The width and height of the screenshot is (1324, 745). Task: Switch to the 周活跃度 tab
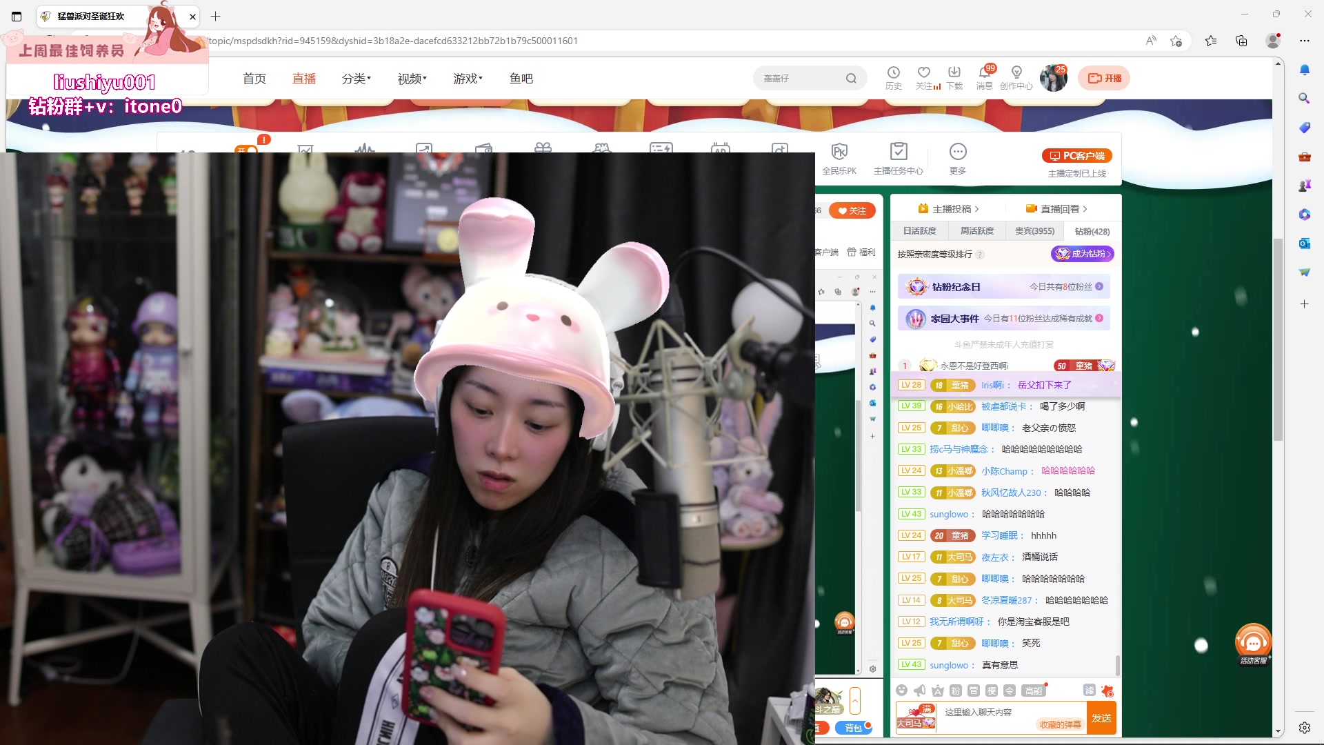[x=977, y=231]
